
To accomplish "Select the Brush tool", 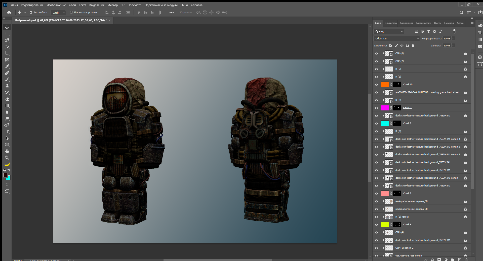I will point(7,79).
